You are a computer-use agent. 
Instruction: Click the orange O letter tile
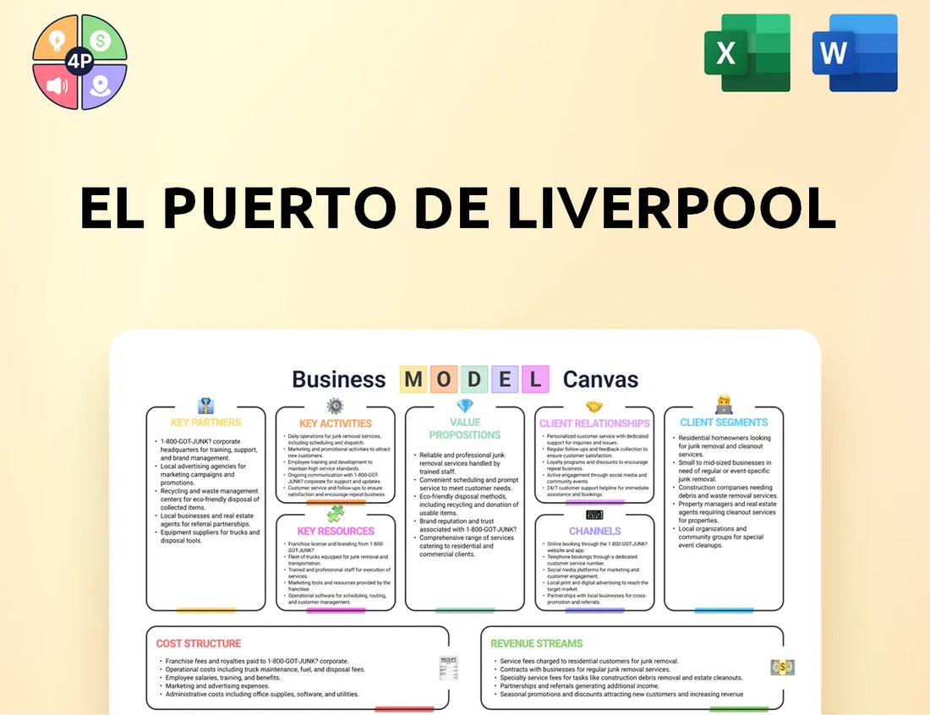point(444,379)
